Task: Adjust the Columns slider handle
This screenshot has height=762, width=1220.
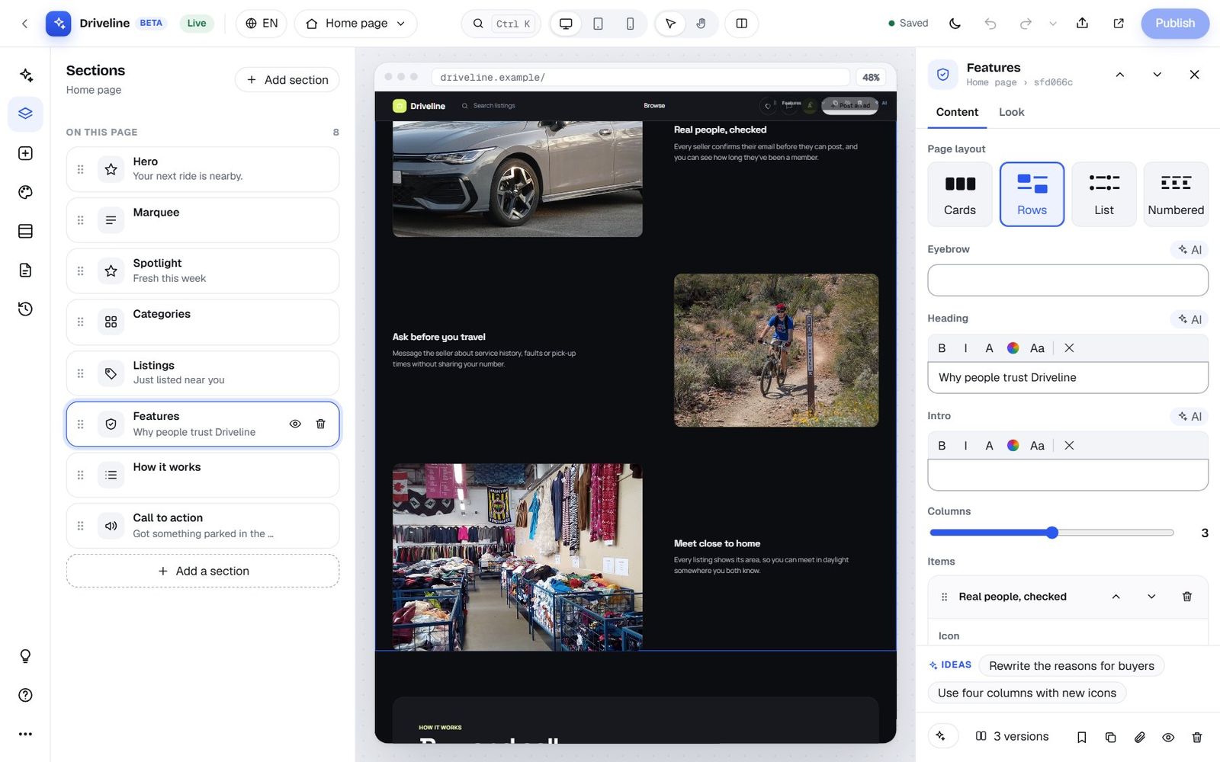Action: [1052, 533]
